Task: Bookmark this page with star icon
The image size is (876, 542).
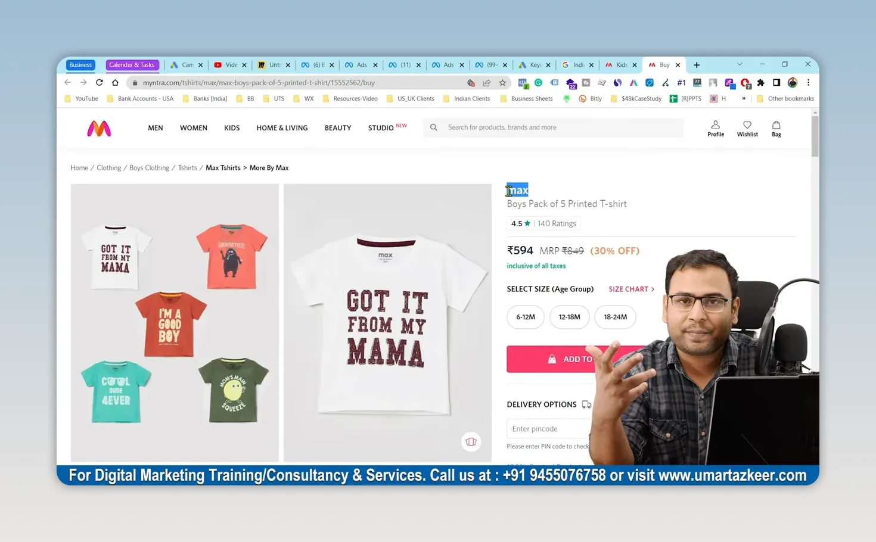Action: point(502,83)
